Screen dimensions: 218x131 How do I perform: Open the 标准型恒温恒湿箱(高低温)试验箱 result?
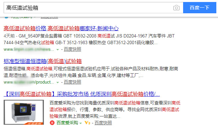[43, 61]
